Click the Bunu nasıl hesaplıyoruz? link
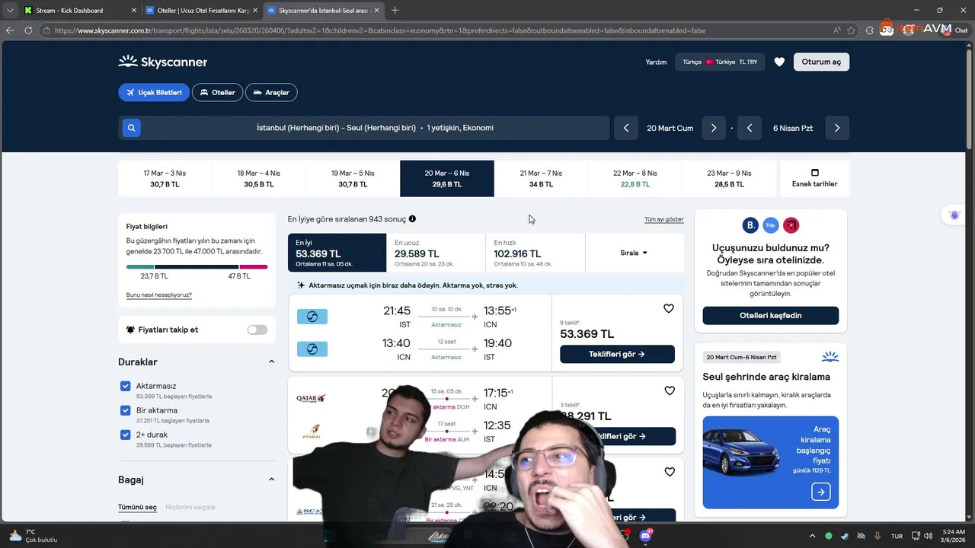The width and height of the screenshot is (975, 548). tap(159, 295)
